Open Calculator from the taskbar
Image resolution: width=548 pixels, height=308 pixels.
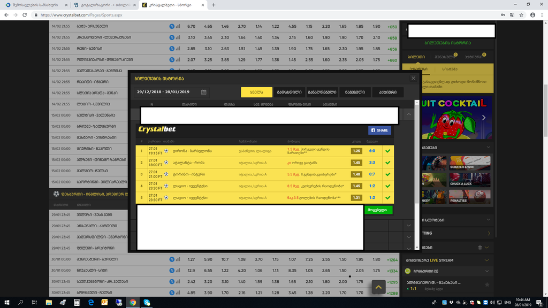click(x=77, y=303)
